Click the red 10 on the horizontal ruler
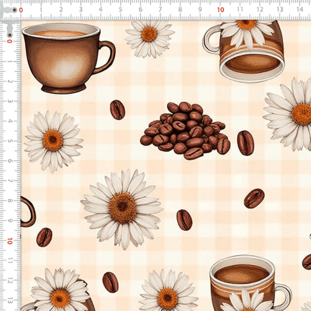The height and width of the screenshot is (311, 311). click(x=221, y=10)
